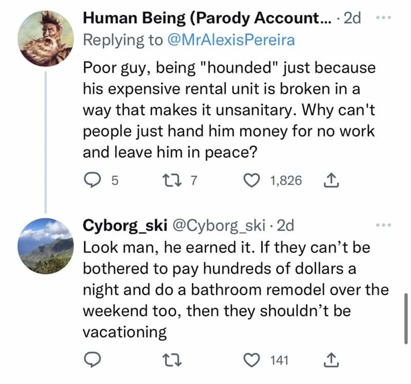Open the 'Poor guy, being hounded' tweet text
Screen dimensions: 411x384
[229, 111]
